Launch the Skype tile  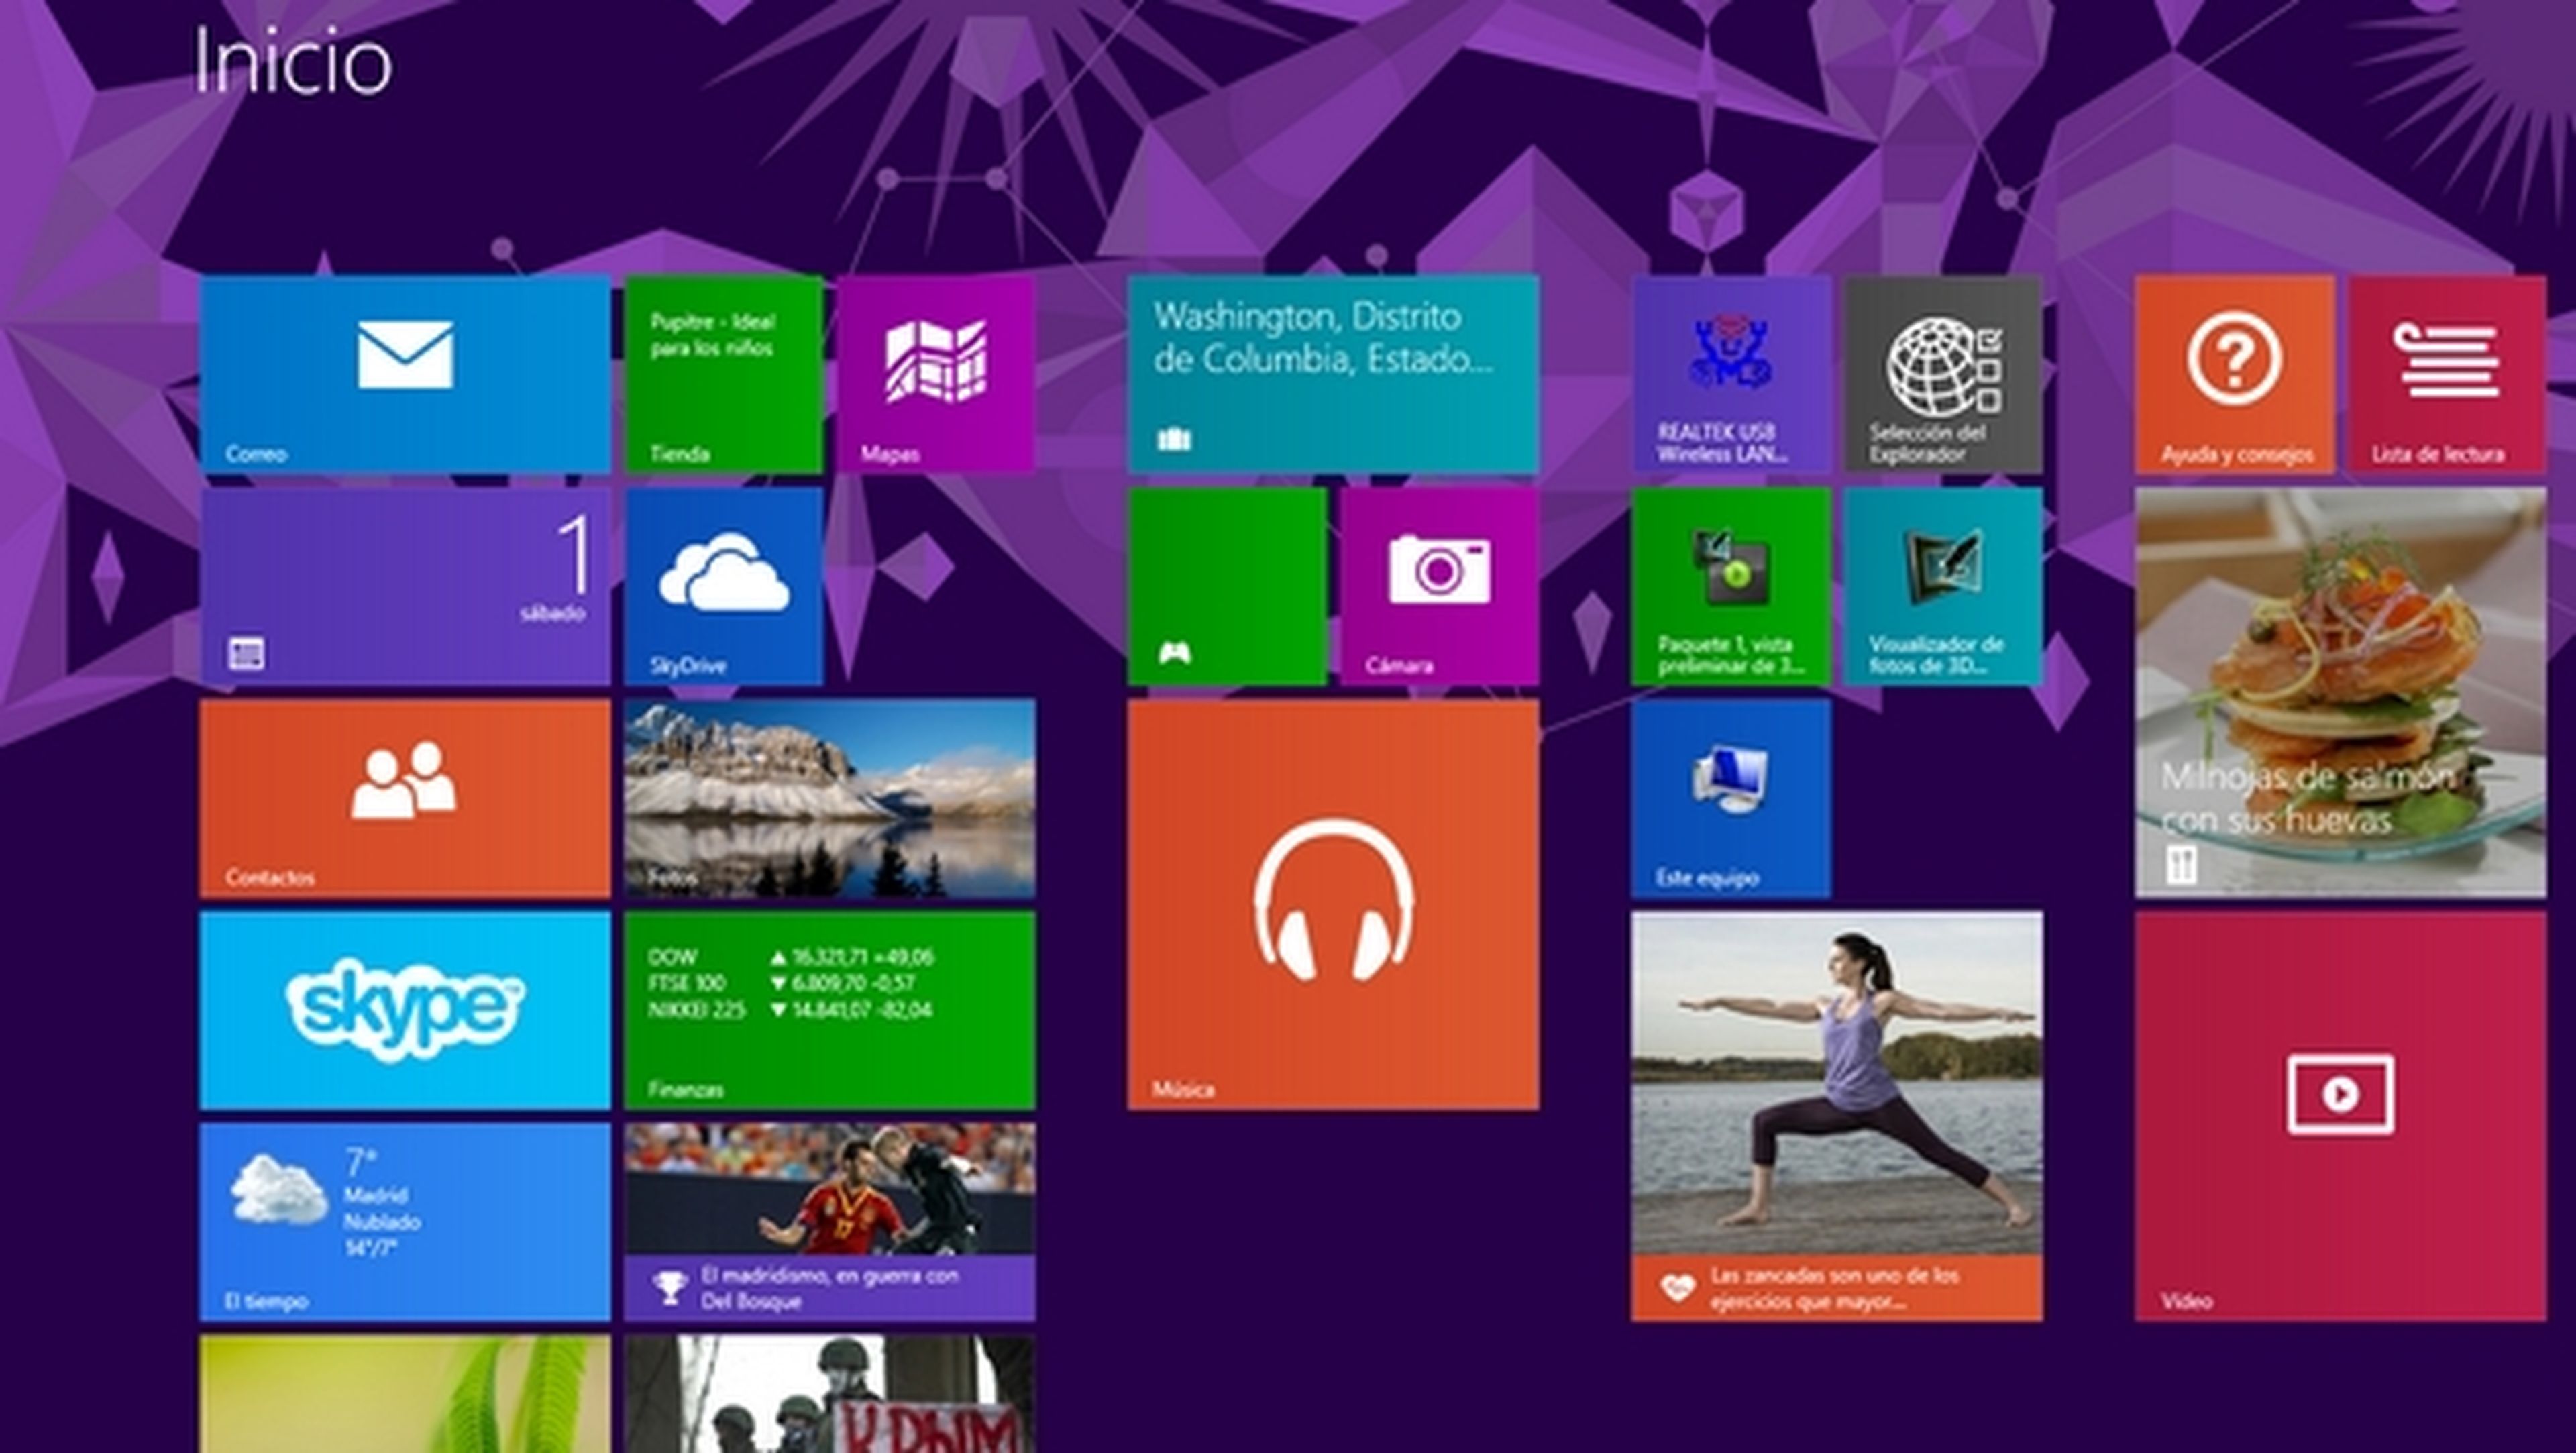(x=404, y=1009)
